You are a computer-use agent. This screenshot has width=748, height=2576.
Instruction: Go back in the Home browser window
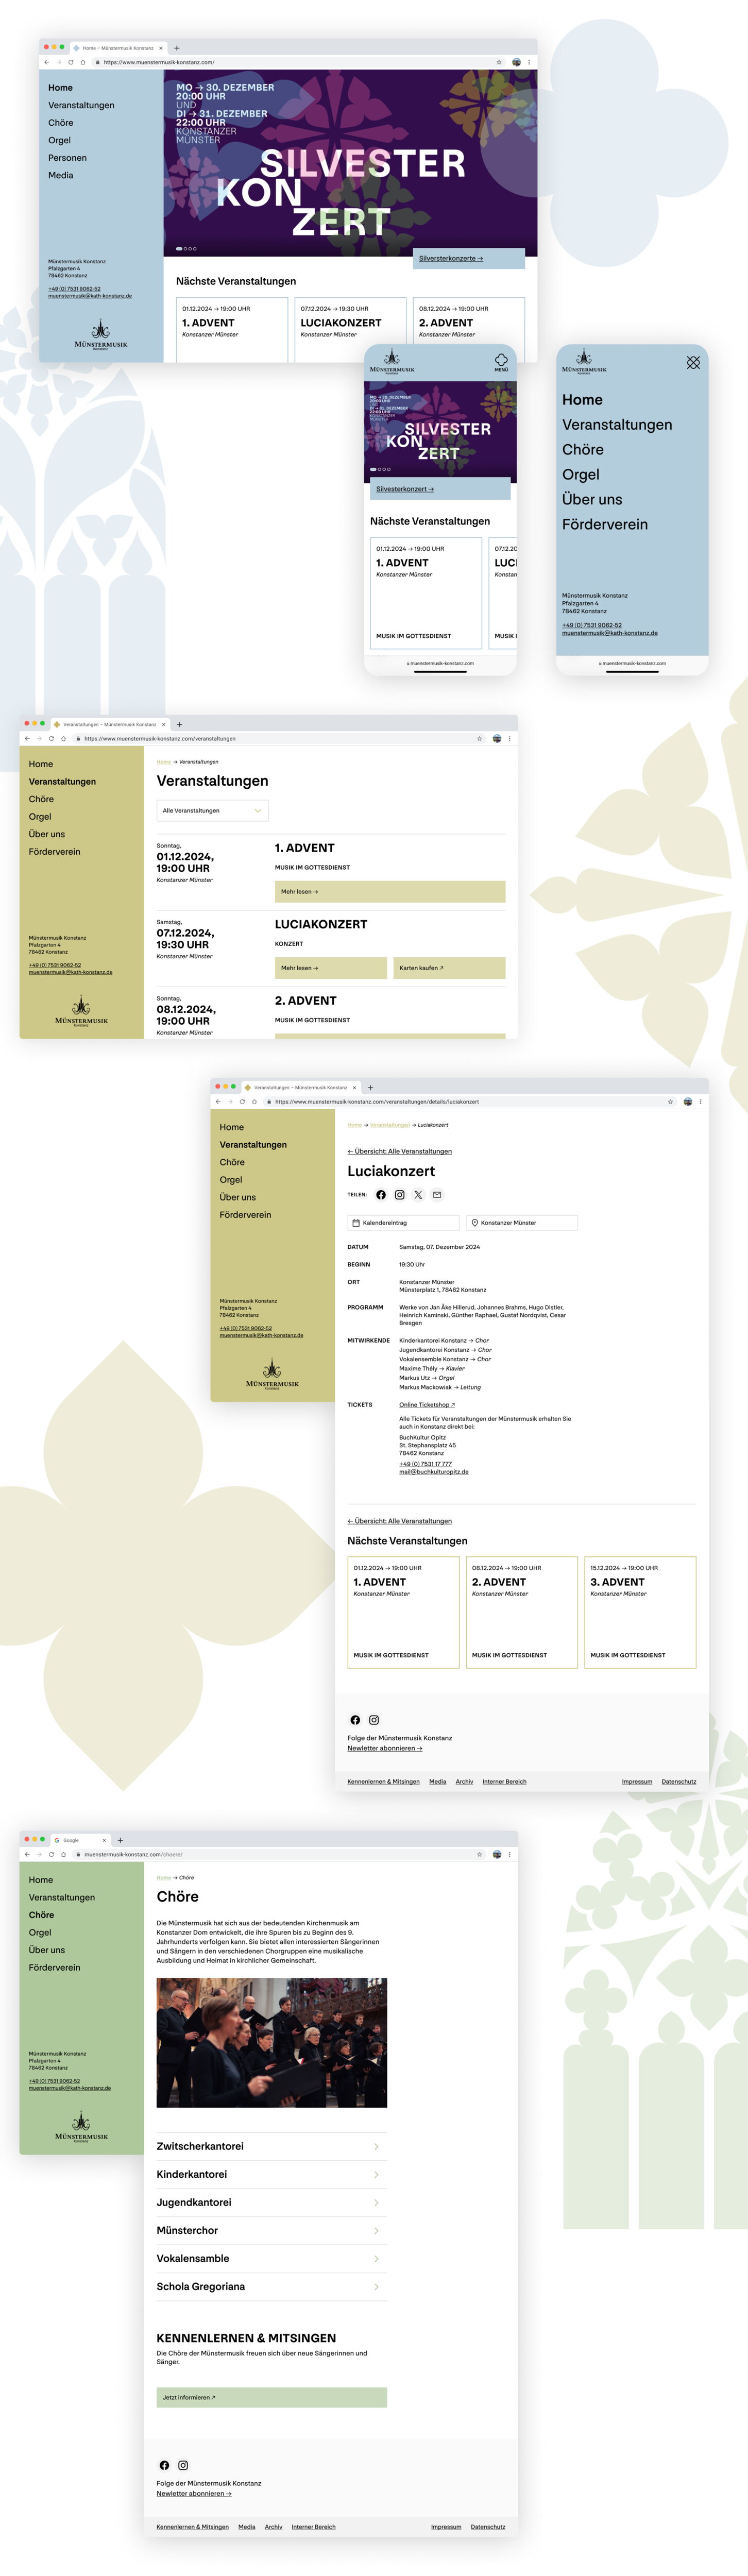point(46,62)
